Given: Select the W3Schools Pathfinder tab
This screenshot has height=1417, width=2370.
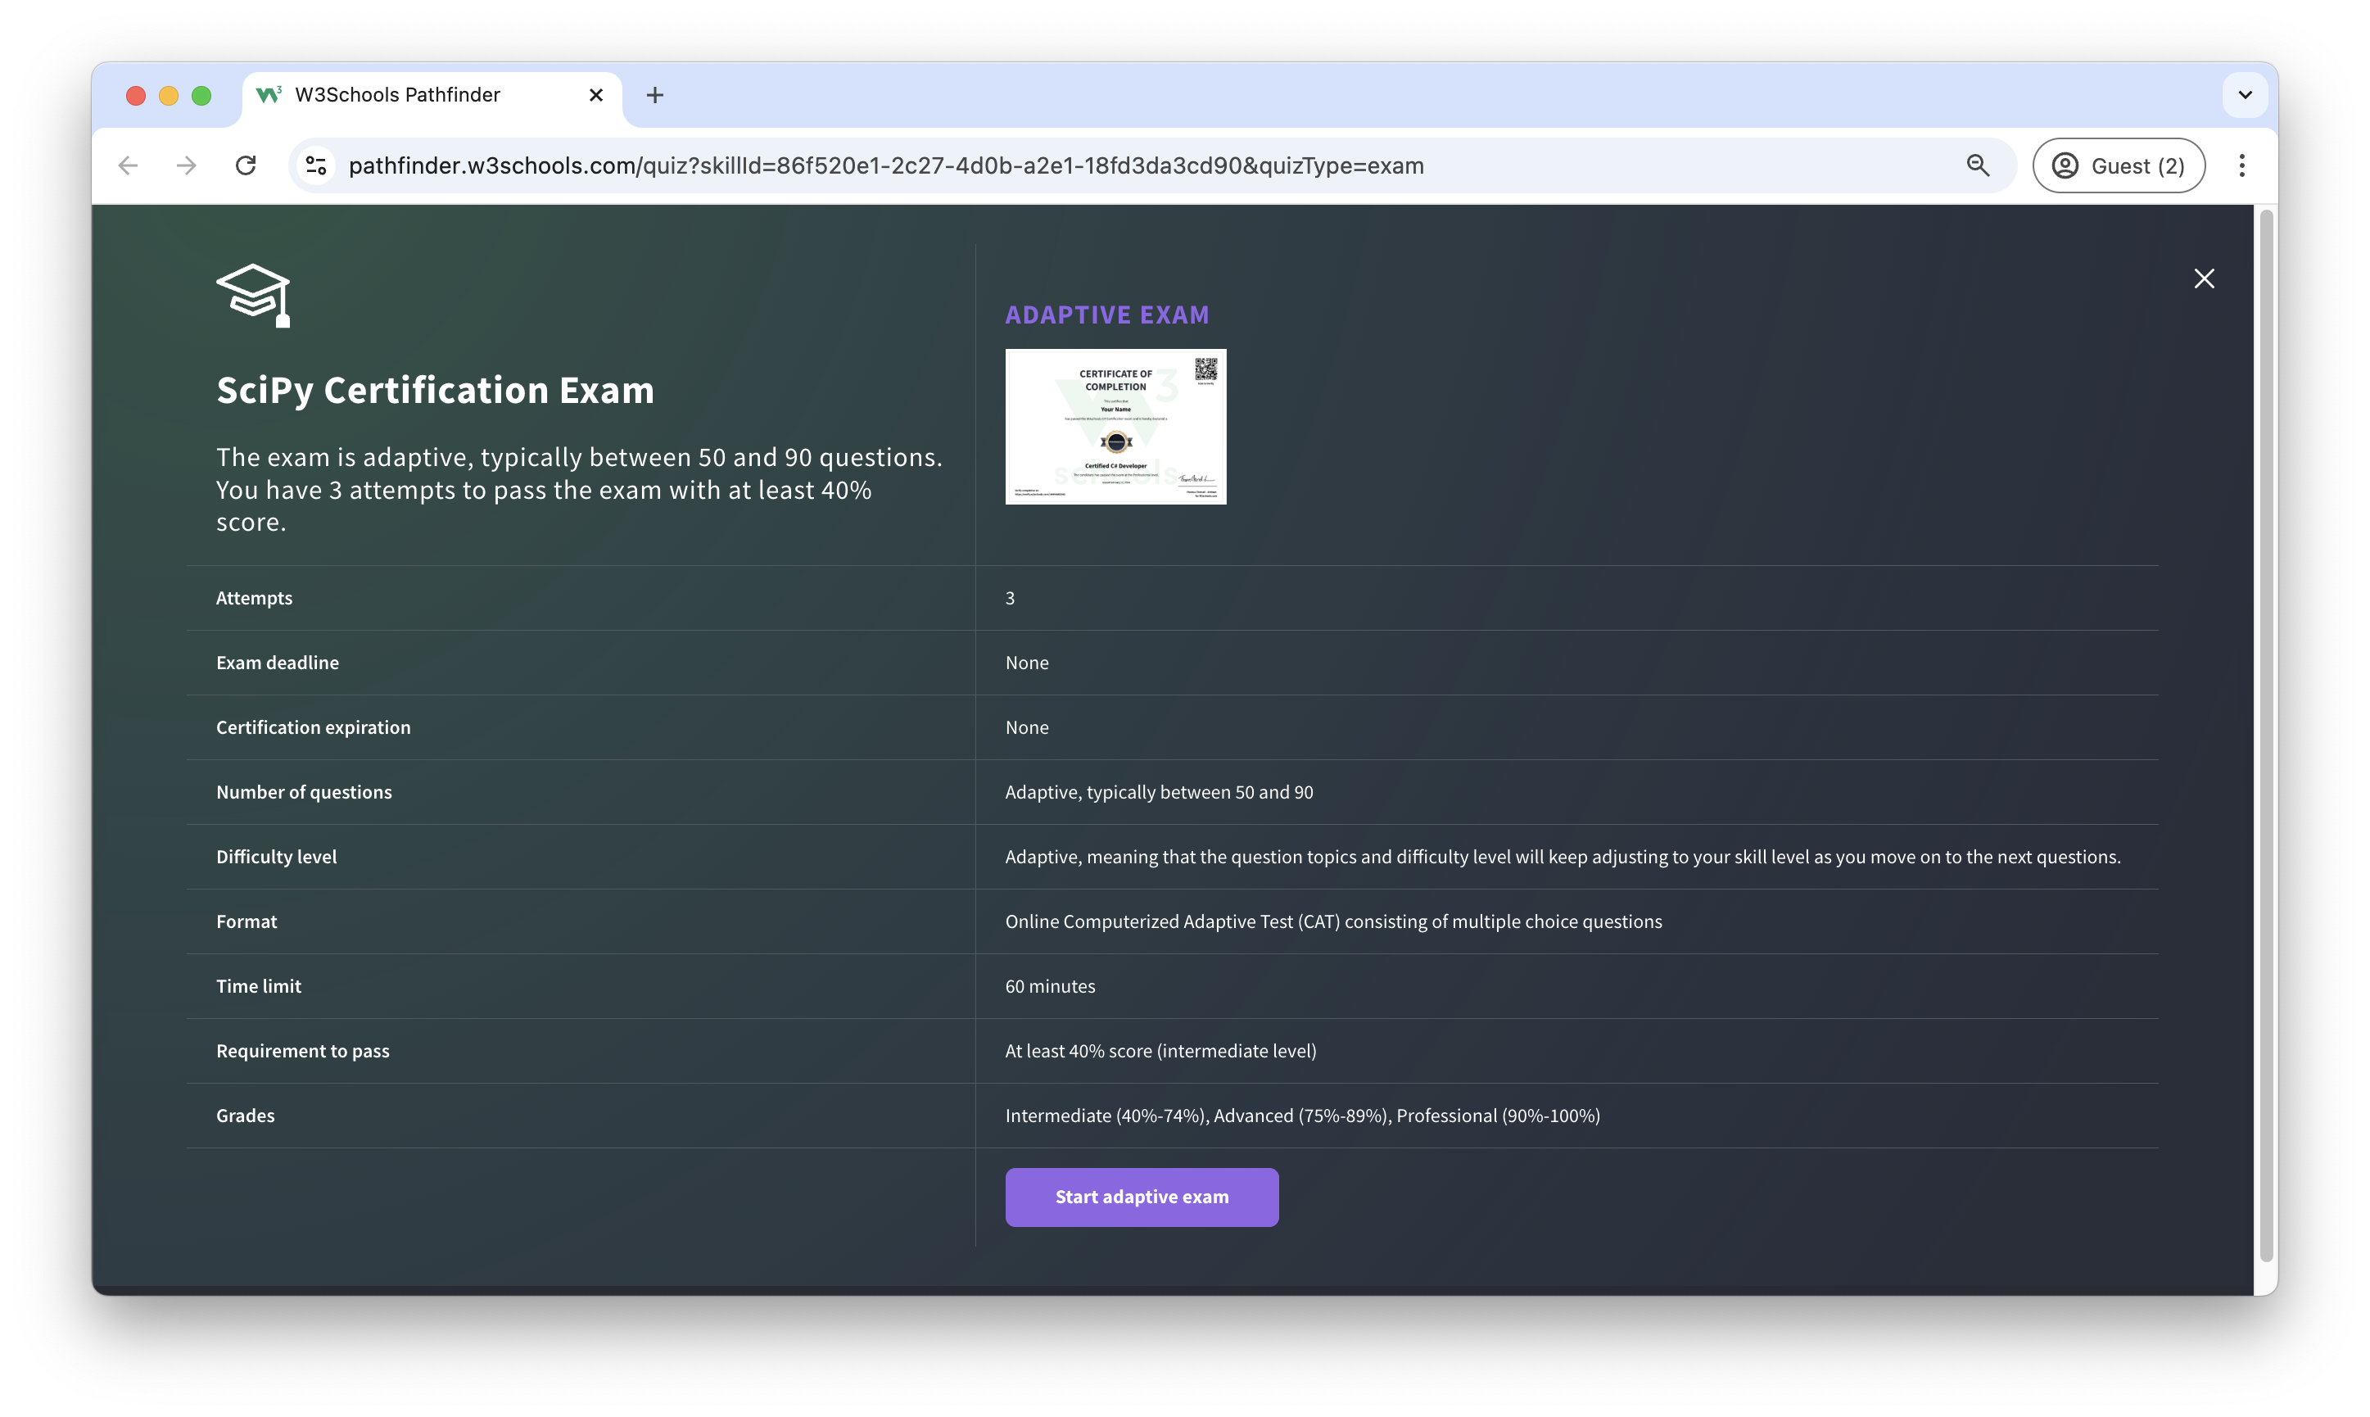Looking at the screenshot, I should point(410,96).
